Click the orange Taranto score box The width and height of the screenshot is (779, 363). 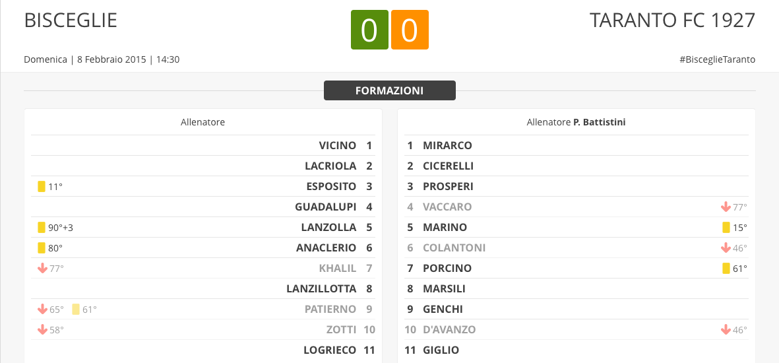click(x=410, y=30)
